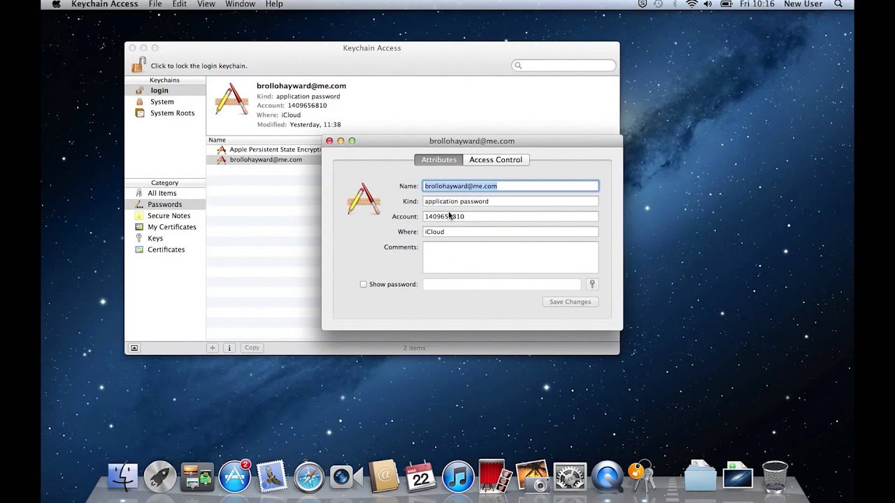Open QuickTime Player from the Dock

coord(607,476)
